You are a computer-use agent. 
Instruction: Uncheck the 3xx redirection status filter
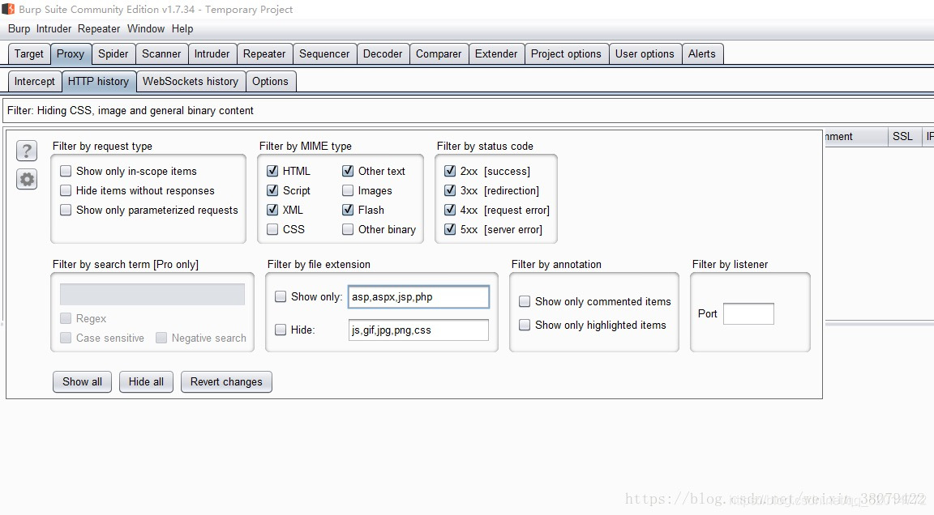[450, 190]
